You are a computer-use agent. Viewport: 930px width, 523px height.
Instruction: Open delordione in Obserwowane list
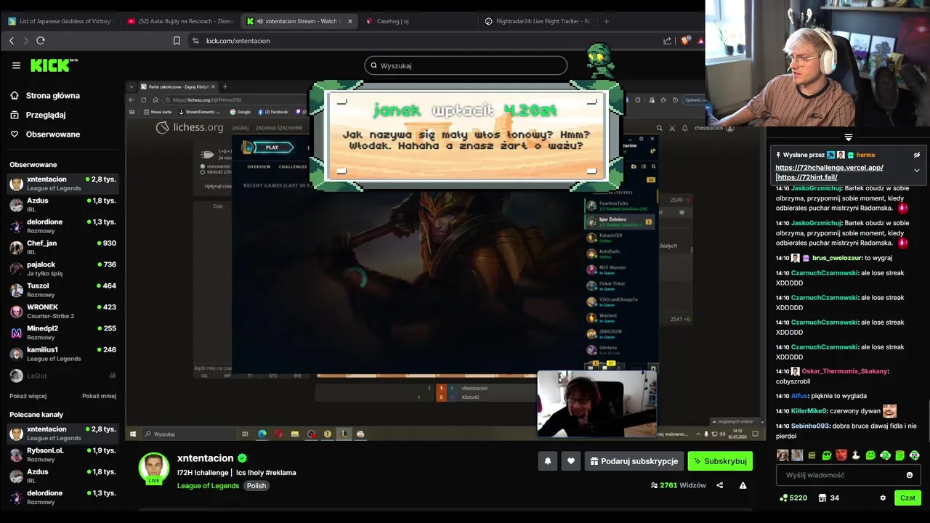click(63, 227)
